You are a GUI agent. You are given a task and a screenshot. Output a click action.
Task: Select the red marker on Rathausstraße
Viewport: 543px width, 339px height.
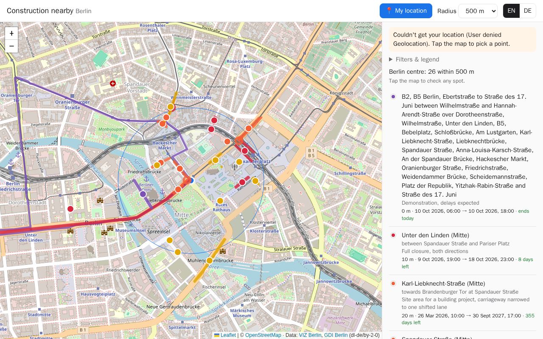coord(242,182)
